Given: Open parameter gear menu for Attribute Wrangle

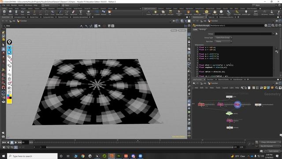Looking at the screenshot, I should tap(266, 26).
